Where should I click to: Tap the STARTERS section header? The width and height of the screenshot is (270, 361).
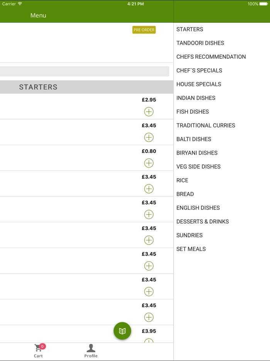click(x=39, y=87)
